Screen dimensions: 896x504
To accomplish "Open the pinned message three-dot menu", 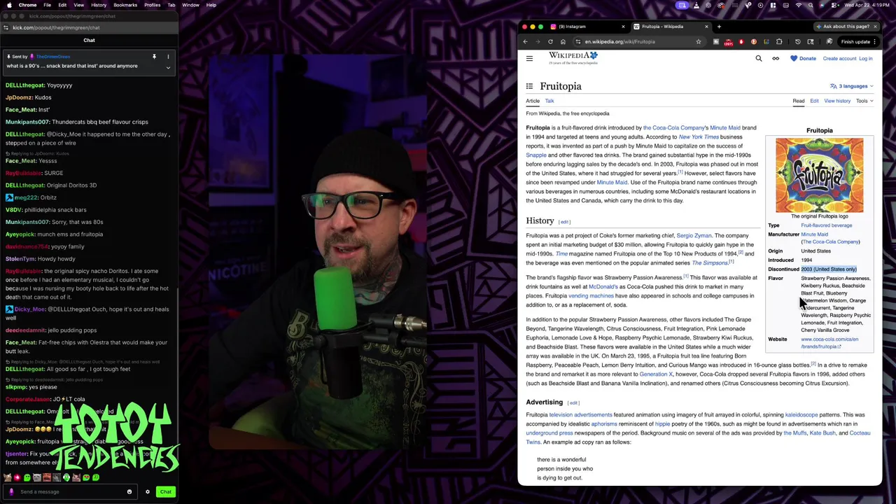I will pos(168,56).
